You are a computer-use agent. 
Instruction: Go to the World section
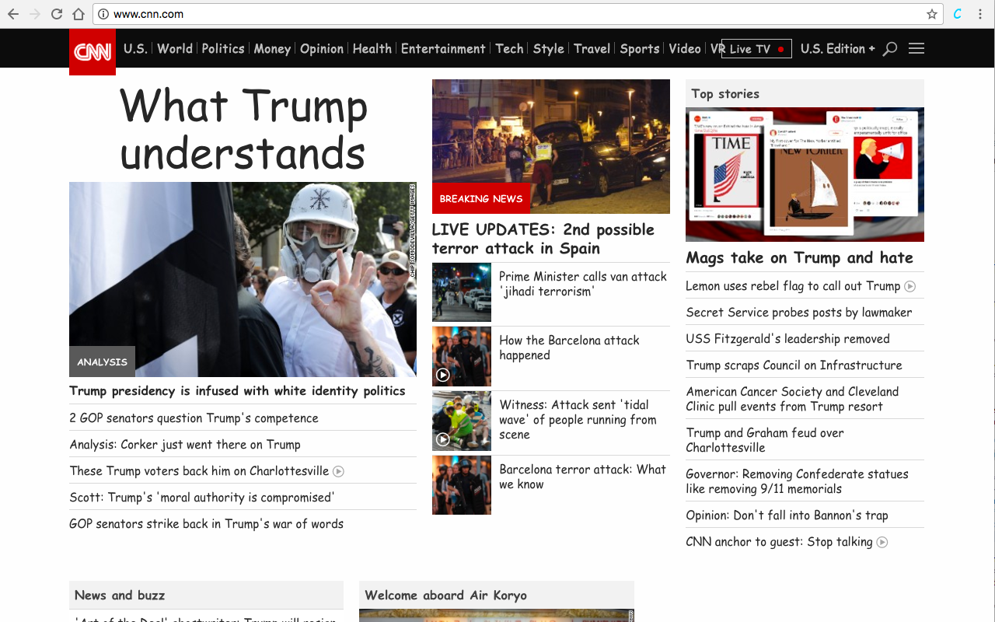[175, 48]
